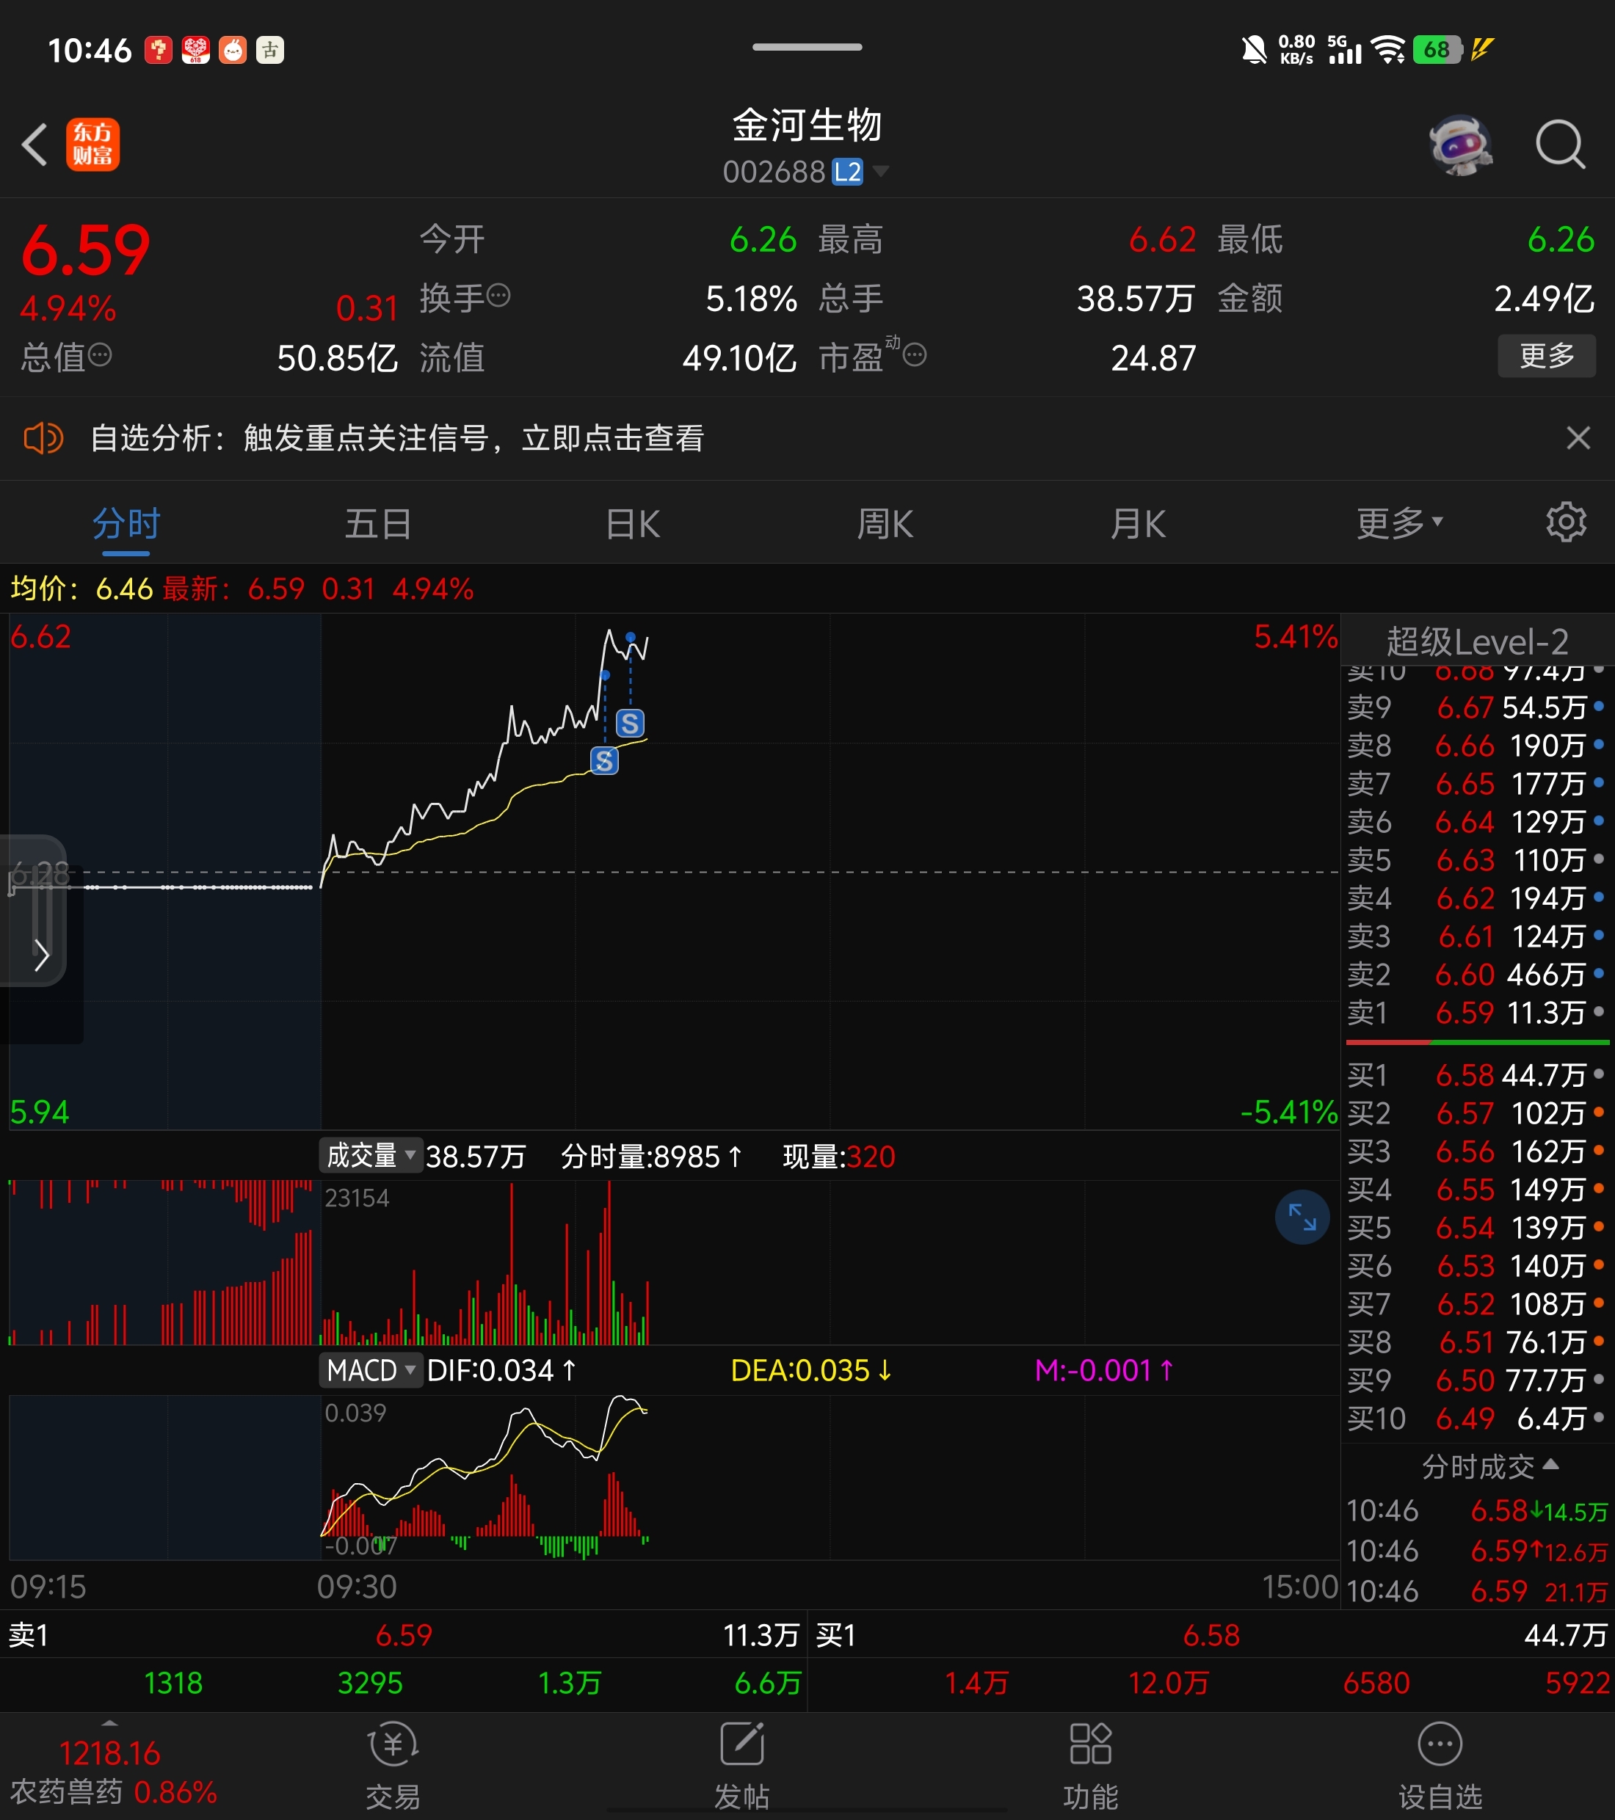
Task: Tap the battery 68 status icon
Action: pos(1437,50)
